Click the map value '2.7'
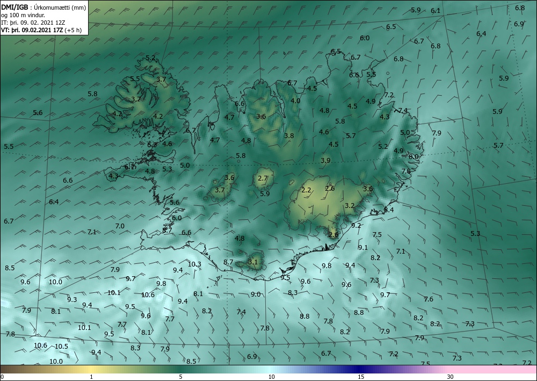The width and height of the screenshot is (537, 381). point(263,178)
